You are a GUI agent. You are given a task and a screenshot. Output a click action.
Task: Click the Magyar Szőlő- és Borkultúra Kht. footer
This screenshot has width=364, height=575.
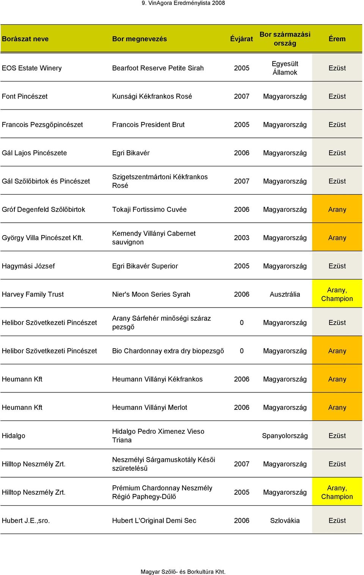coord(183,572)
